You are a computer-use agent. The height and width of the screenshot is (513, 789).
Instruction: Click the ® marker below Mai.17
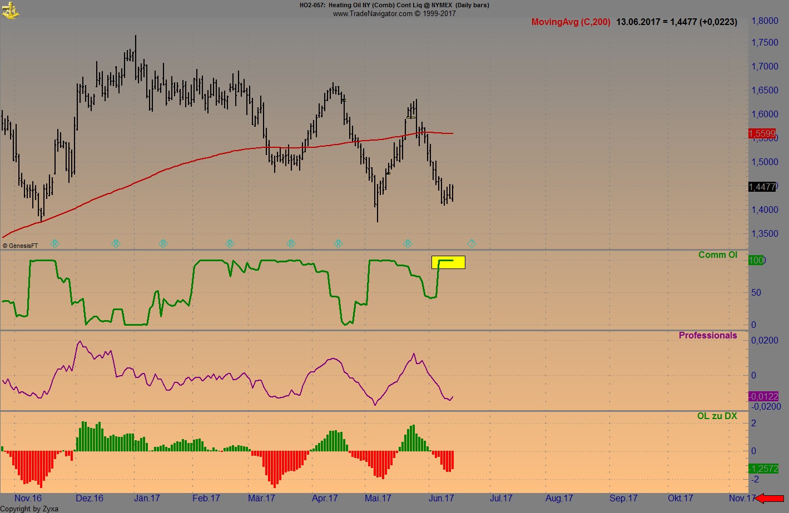(x=338, y=243)
